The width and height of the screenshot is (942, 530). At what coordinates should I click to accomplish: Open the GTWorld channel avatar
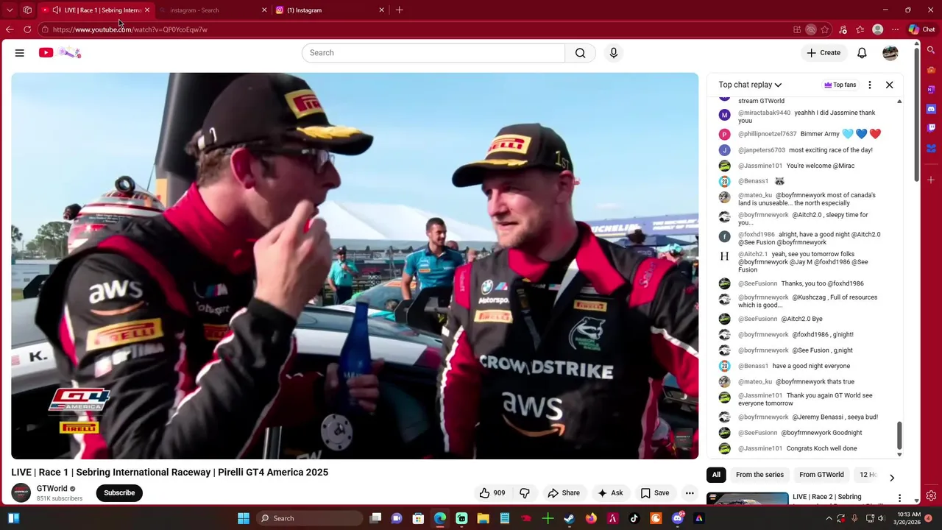pyautogui.click(x=21, y=493)
